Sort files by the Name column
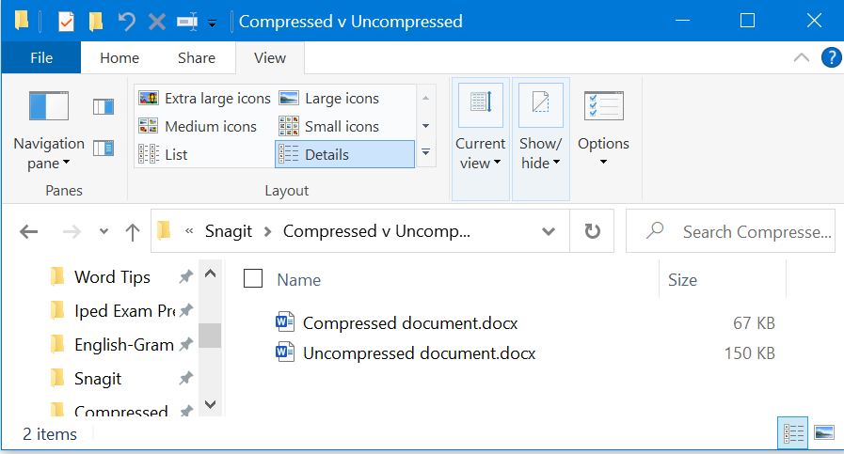 click(298, 280)
